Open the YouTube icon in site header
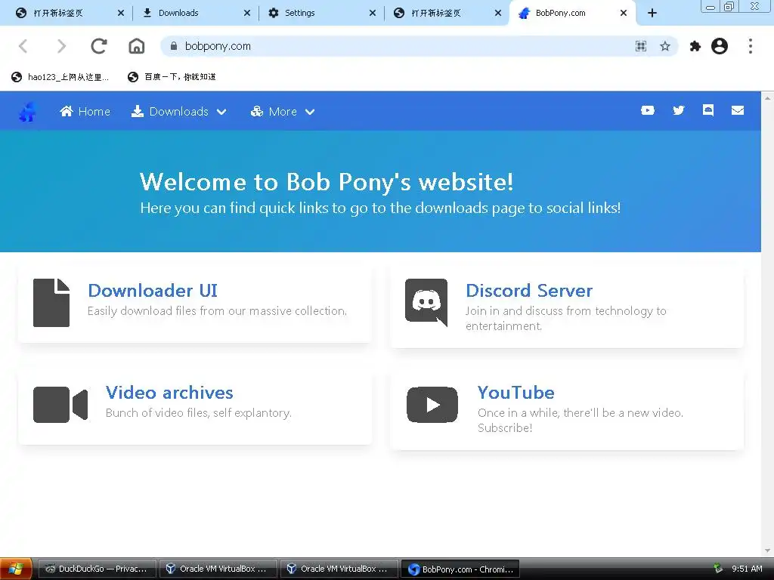Screen dimensions: 774x580 pyautogui.click(x=648, y=110)
